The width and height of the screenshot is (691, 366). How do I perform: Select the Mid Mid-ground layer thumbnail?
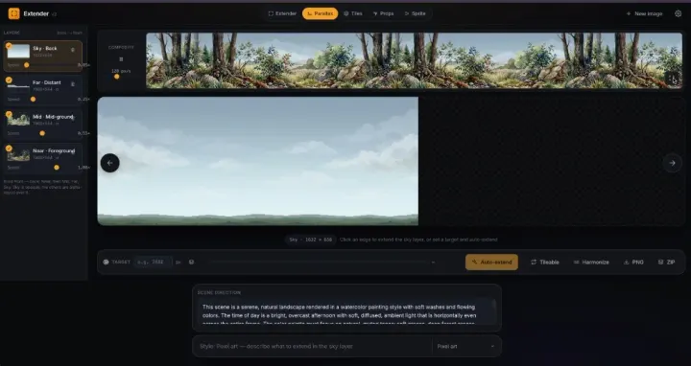(18, 119)
